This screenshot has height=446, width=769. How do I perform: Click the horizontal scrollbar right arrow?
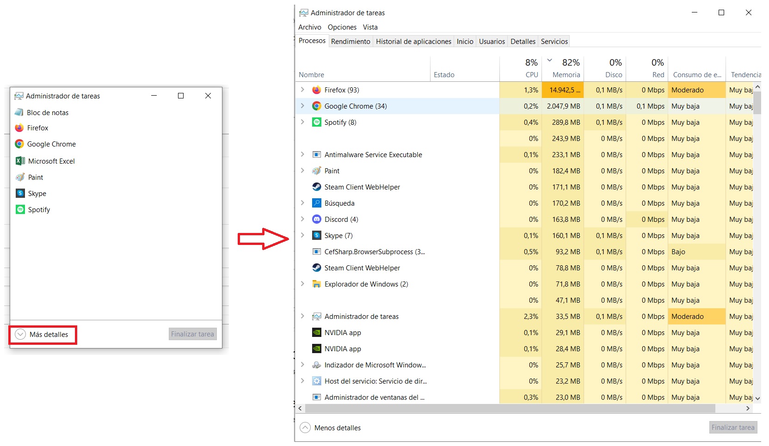click(x=748, y=409)
